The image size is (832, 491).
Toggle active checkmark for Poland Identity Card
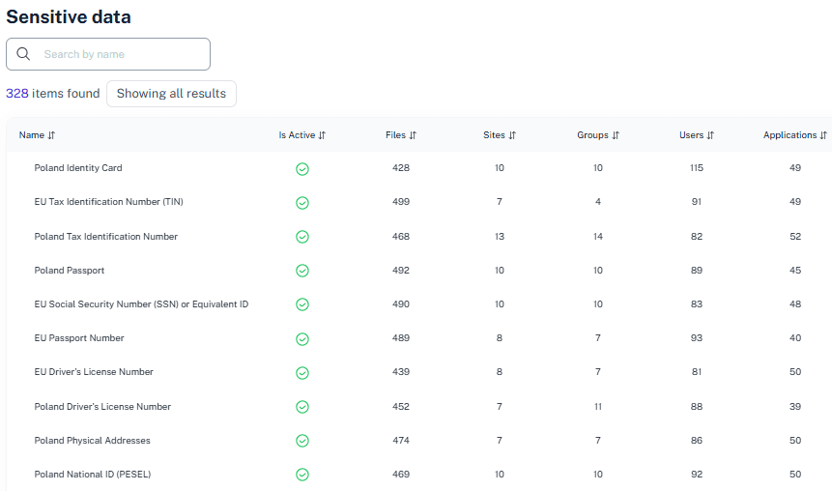302,169
